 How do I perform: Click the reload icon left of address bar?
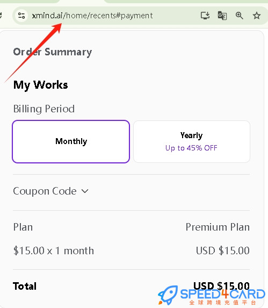tap(1, 16)
